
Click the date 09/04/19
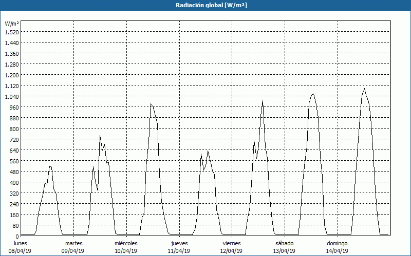pos(73,251)
